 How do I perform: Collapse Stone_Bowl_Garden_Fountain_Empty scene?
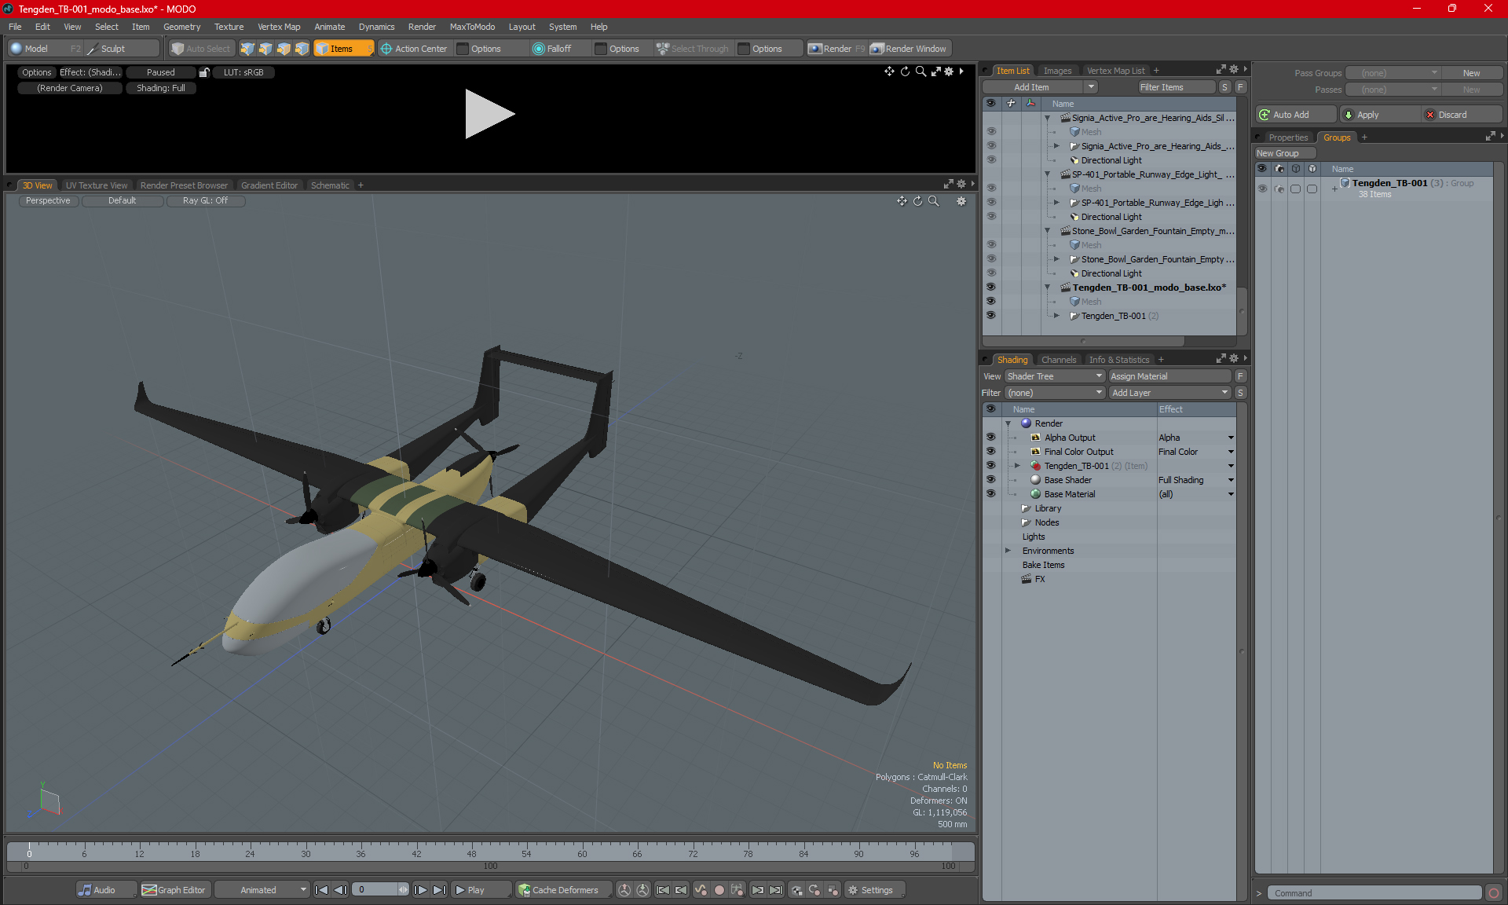coord(1047,231)
